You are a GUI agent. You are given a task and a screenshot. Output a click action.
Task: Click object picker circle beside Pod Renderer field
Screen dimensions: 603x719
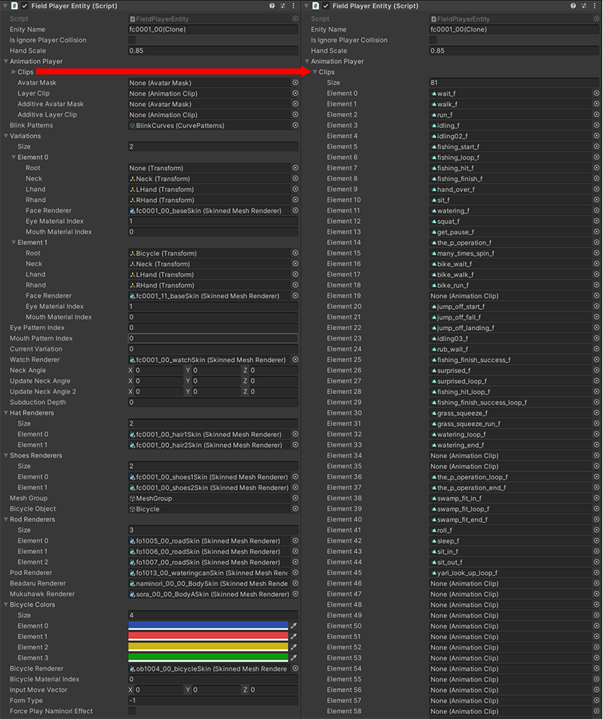(x=295, y=573)
